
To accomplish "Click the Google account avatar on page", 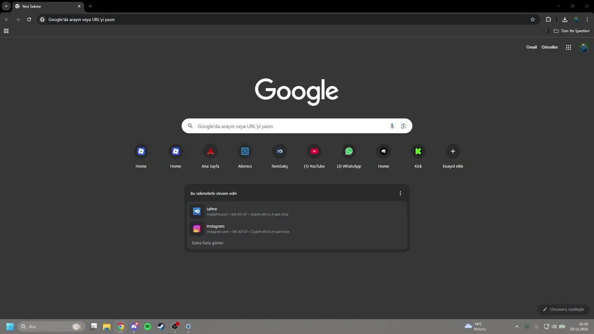I will click(584, 47).
